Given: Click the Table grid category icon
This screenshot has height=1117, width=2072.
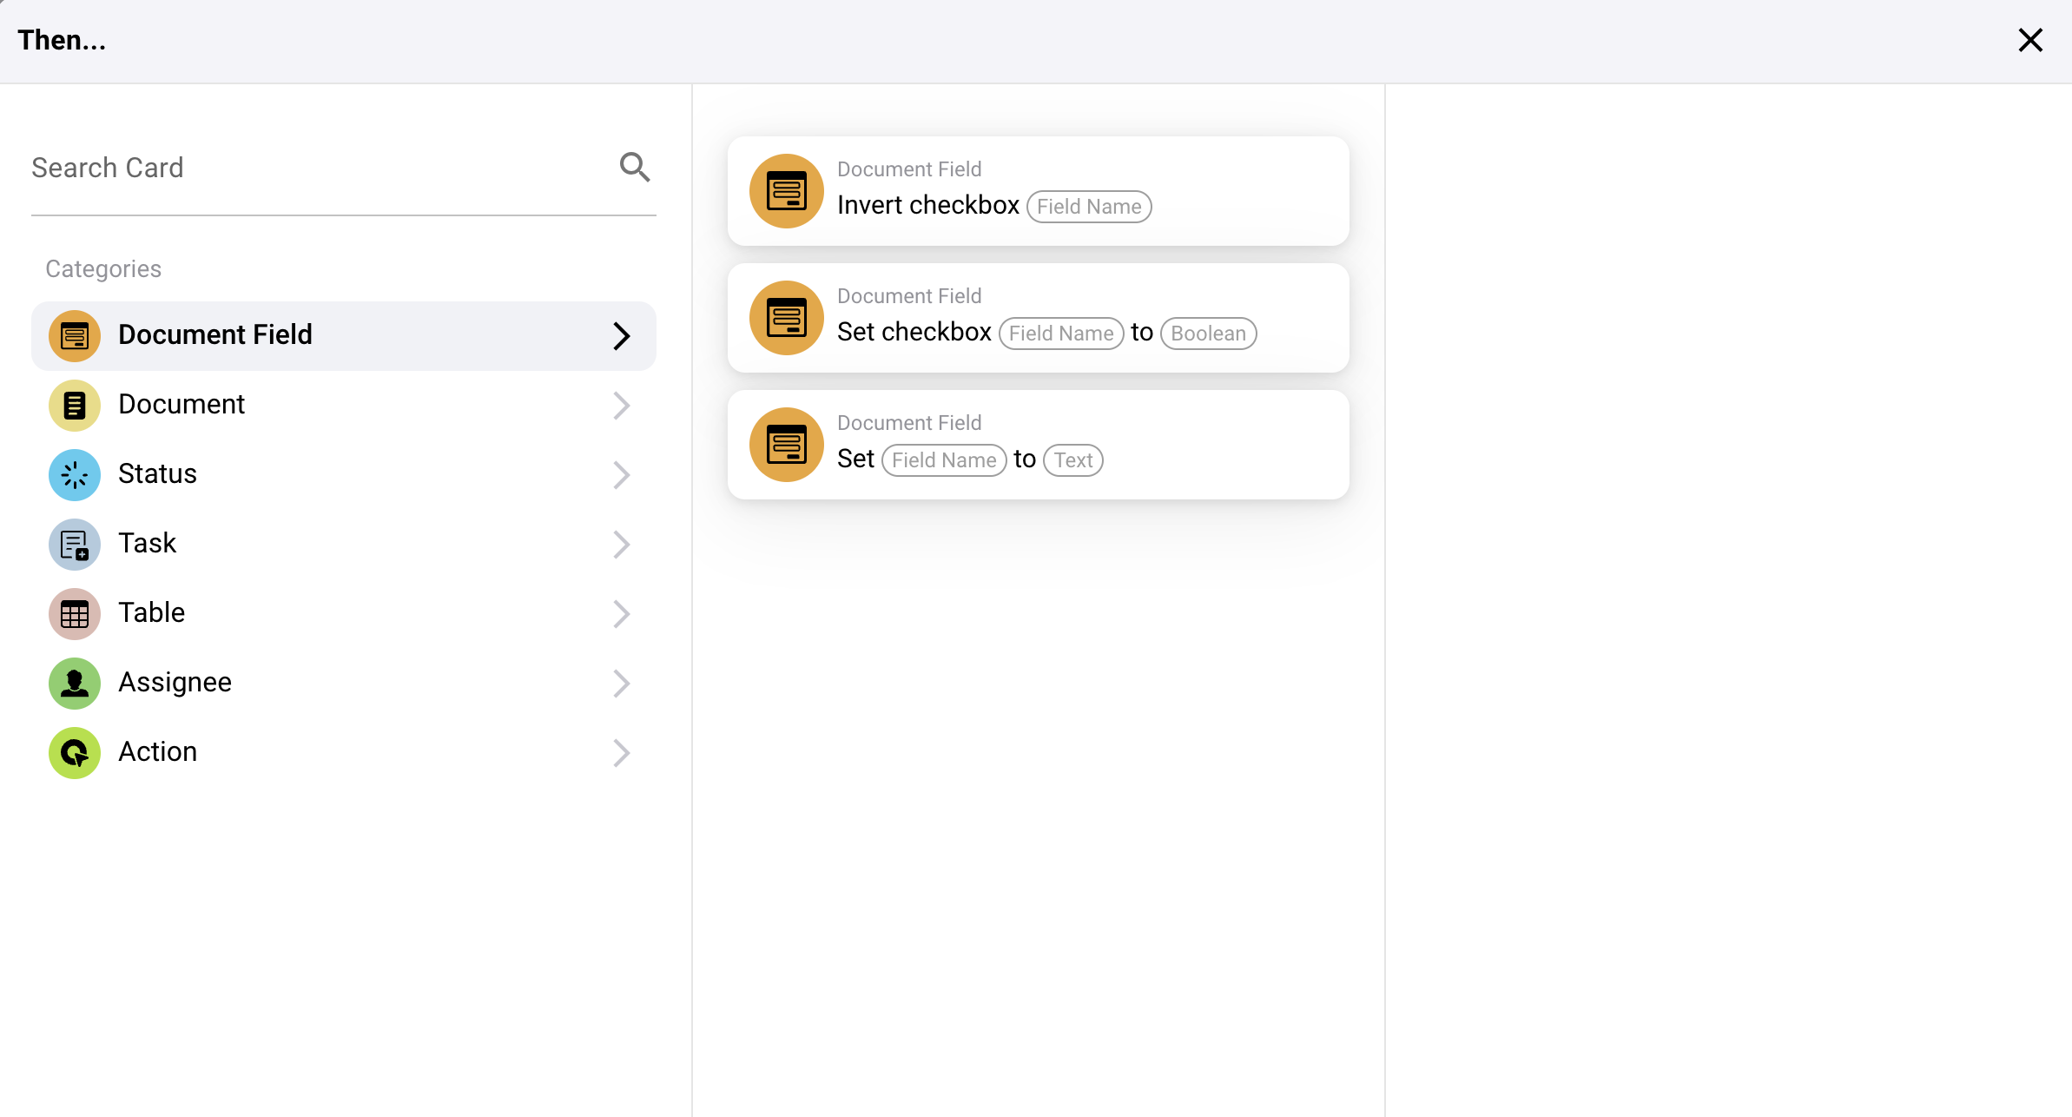Looking at the screenshot, I should pos(75,614).
